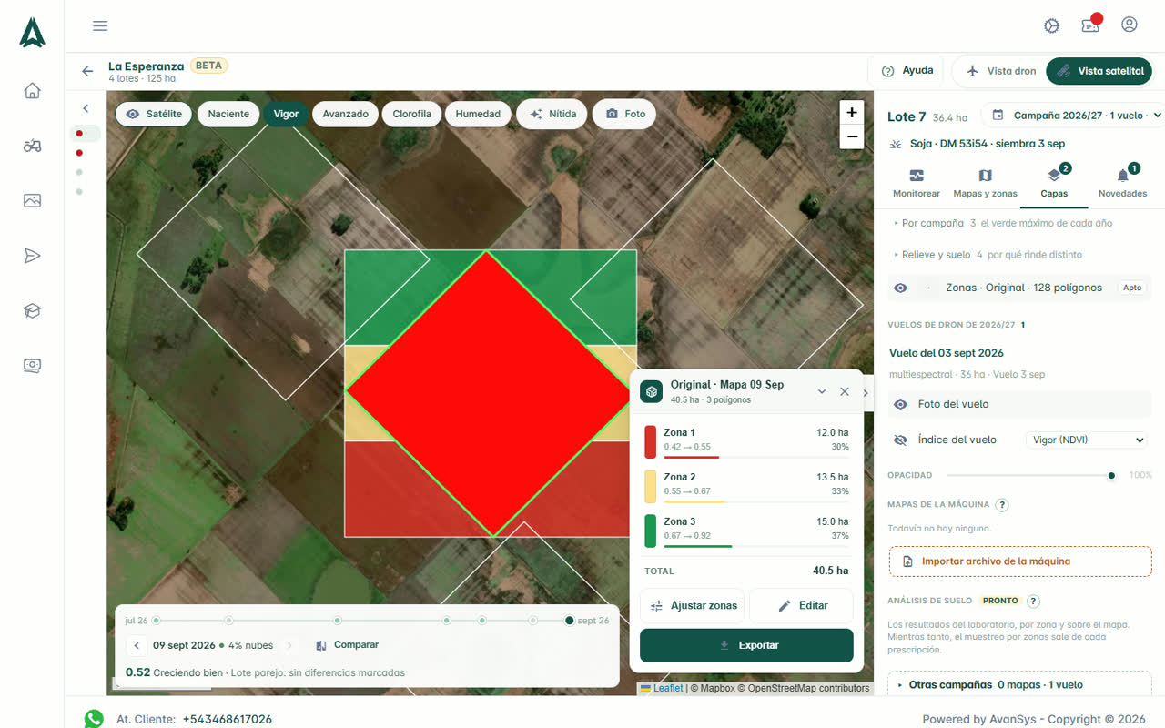Image resolution: width=1165 pixels, height=728 pixels.
Task: Zoom in on the map
Action: [x=852, y=113]
